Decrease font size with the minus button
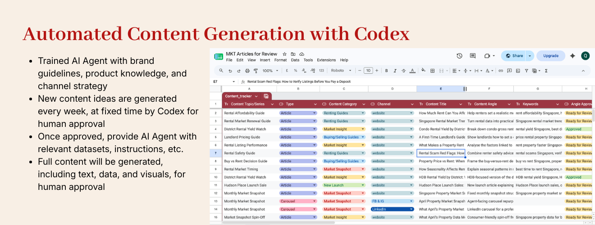This screenshot has width=595, height=225. pos(359,71)
